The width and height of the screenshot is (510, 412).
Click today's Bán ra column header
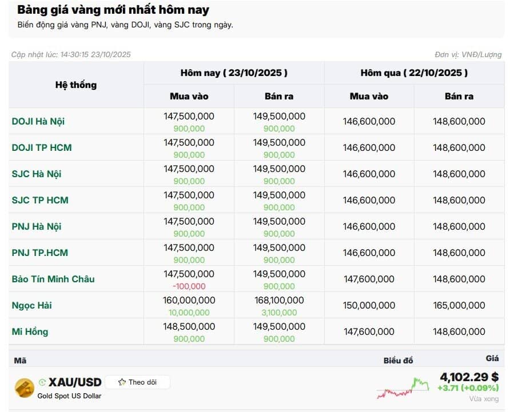(279, 96)
